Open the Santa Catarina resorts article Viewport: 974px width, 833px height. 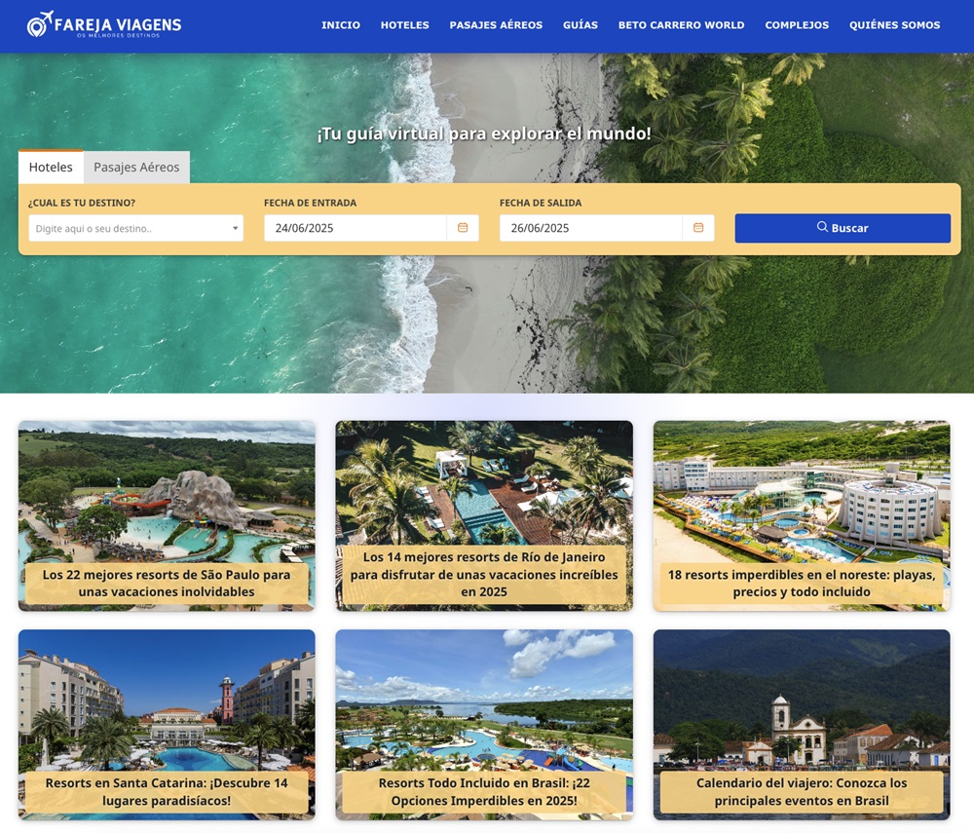pyautogui.click(x=167, y=725)
